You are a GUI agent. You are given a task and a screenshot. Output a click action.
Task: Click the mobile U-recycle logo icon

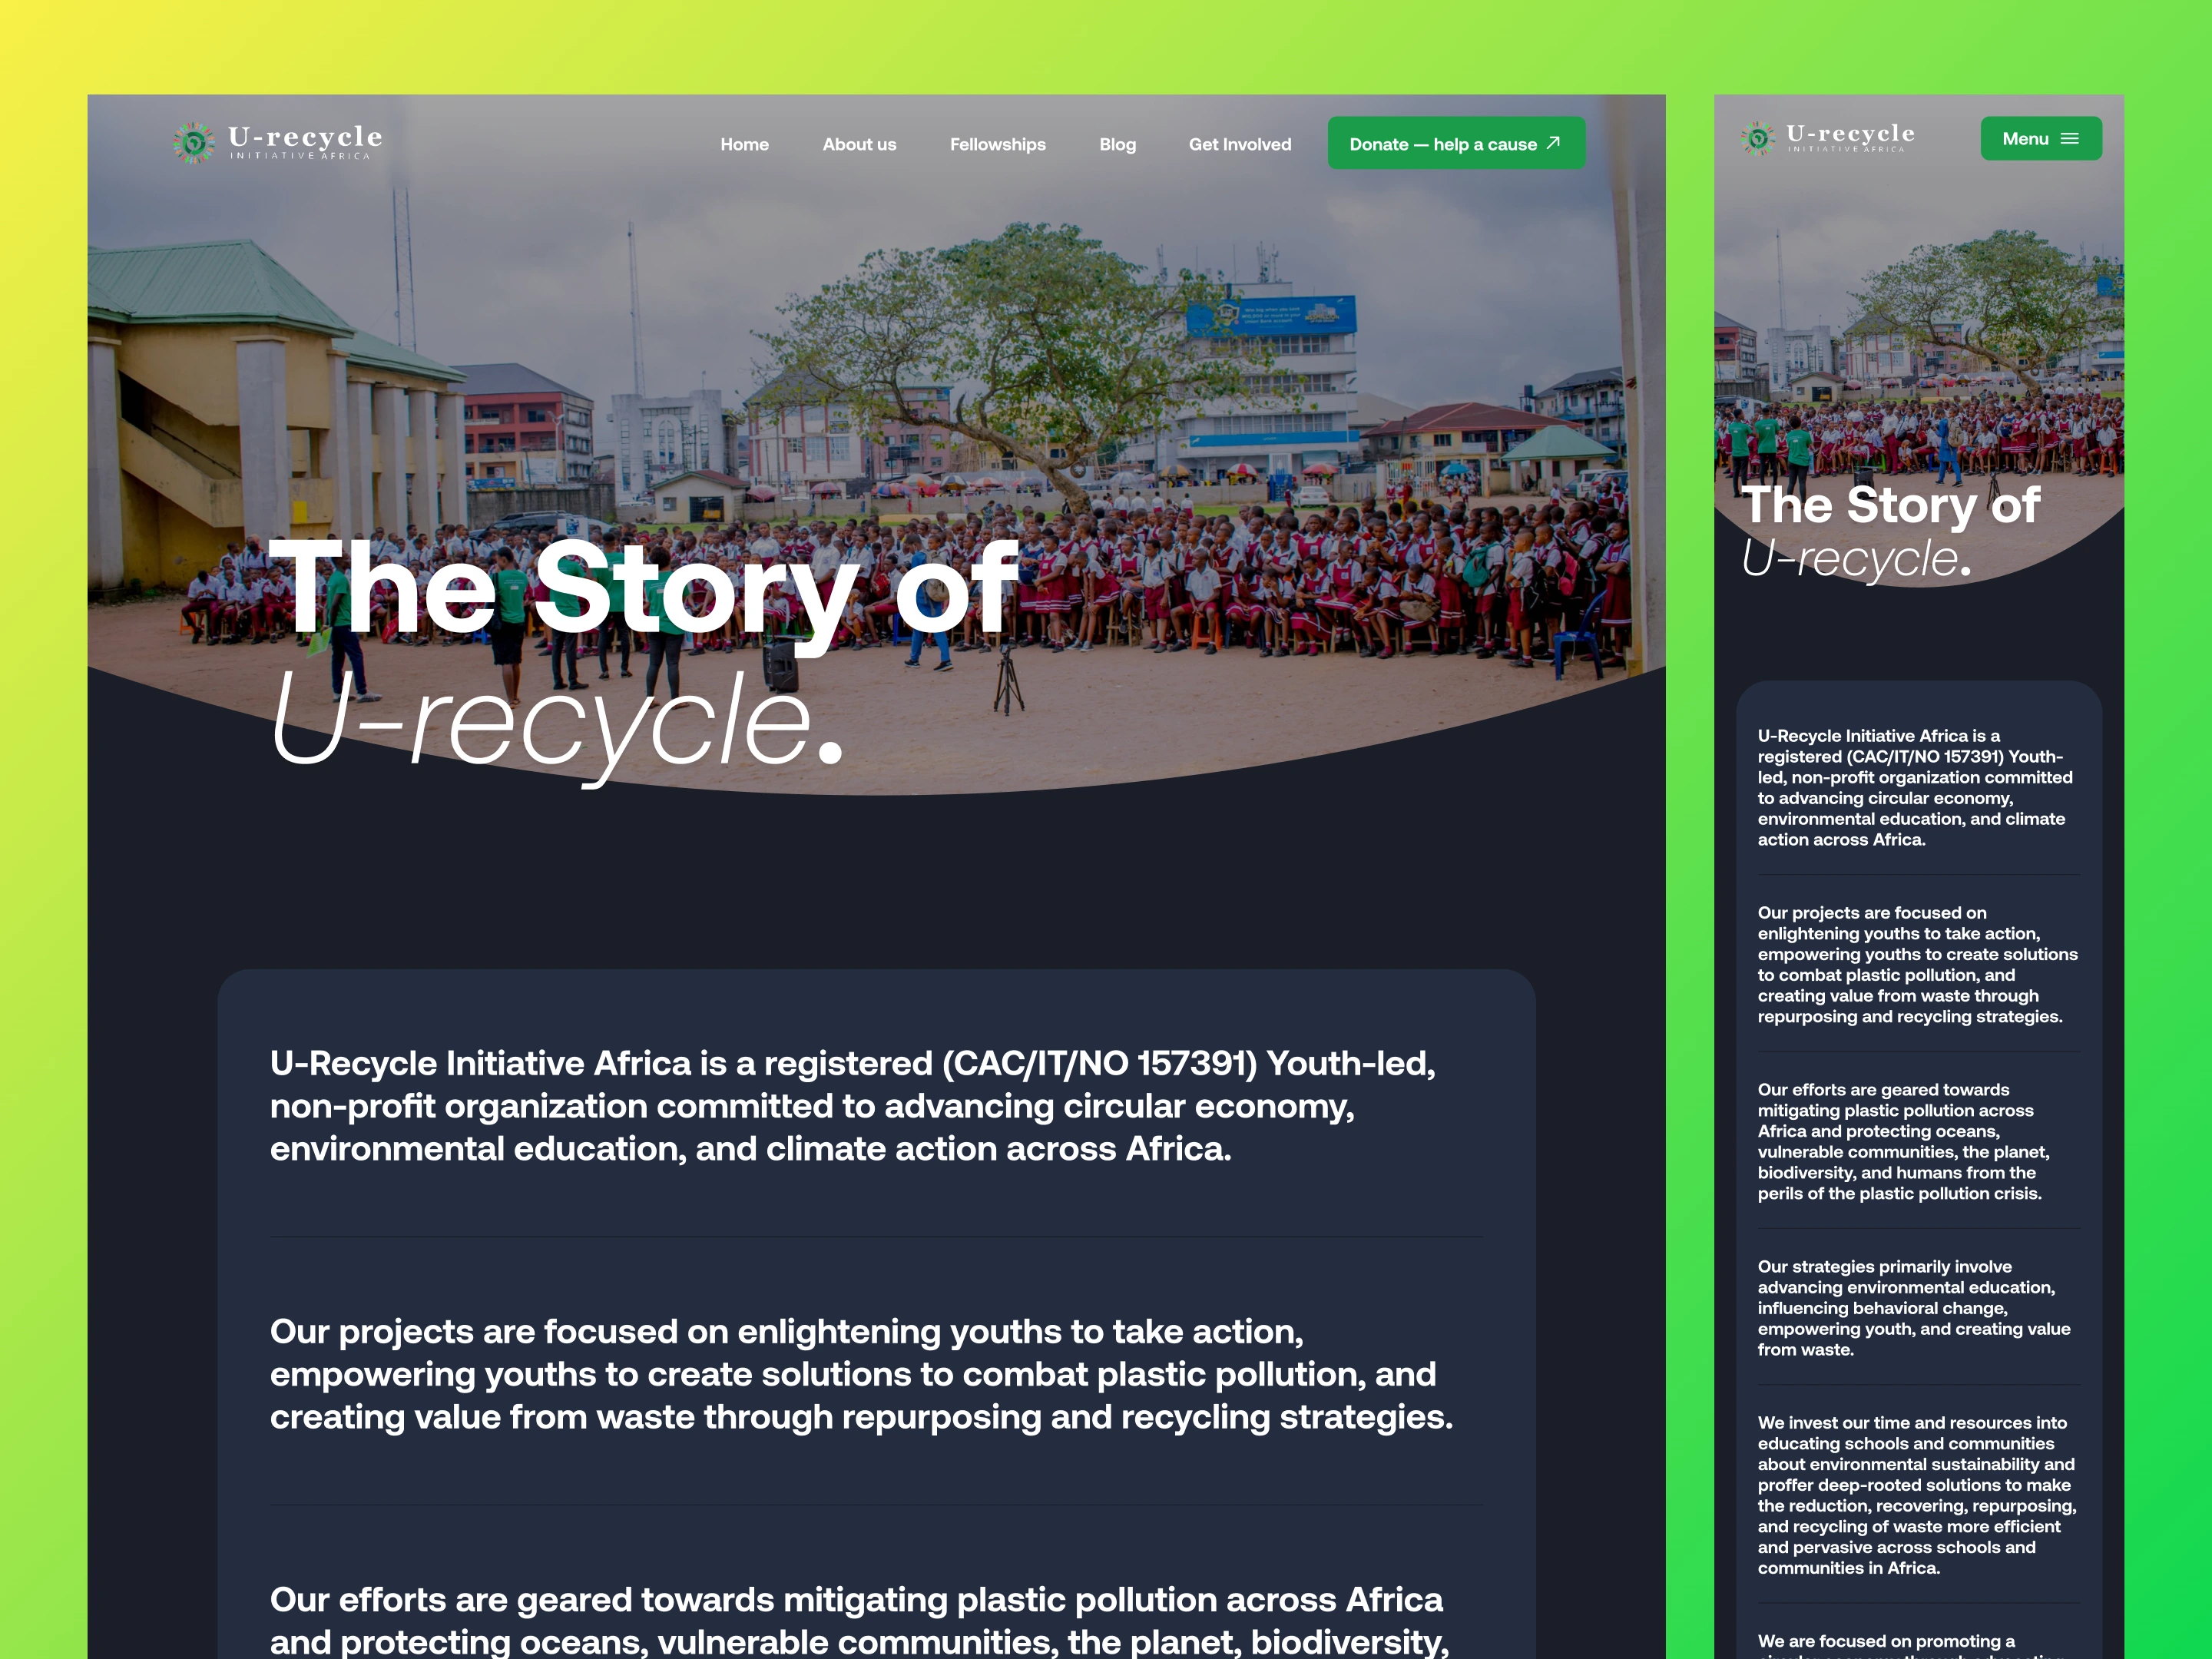pyautogui.click(x=1757, y=138)
